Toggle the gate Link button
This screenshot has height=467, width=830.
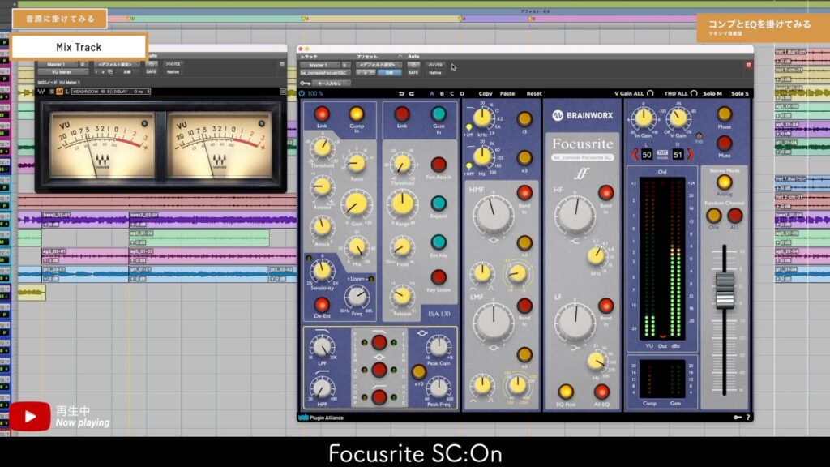pyautogui.click(x=402, y=114)
